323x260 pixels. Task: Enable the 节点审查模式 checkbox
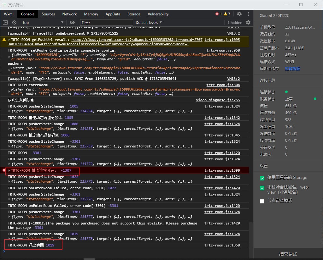point(262,201)
